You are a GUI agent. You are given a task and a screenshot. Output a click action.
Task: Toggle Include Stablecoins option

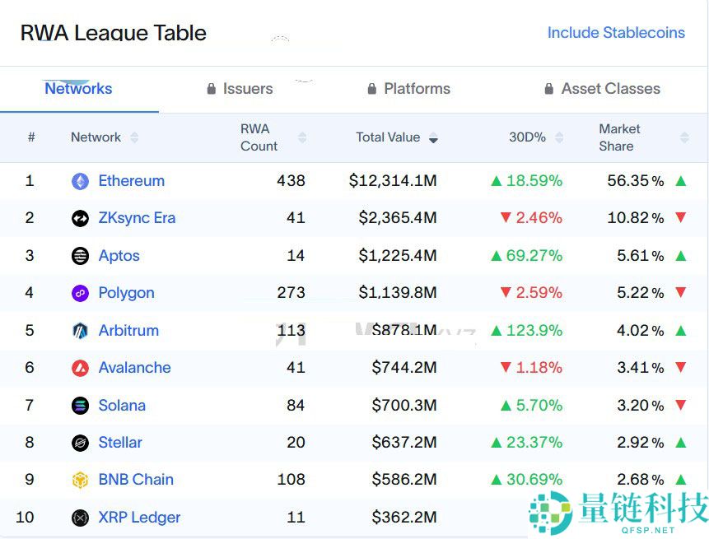[x=616, y=33]
